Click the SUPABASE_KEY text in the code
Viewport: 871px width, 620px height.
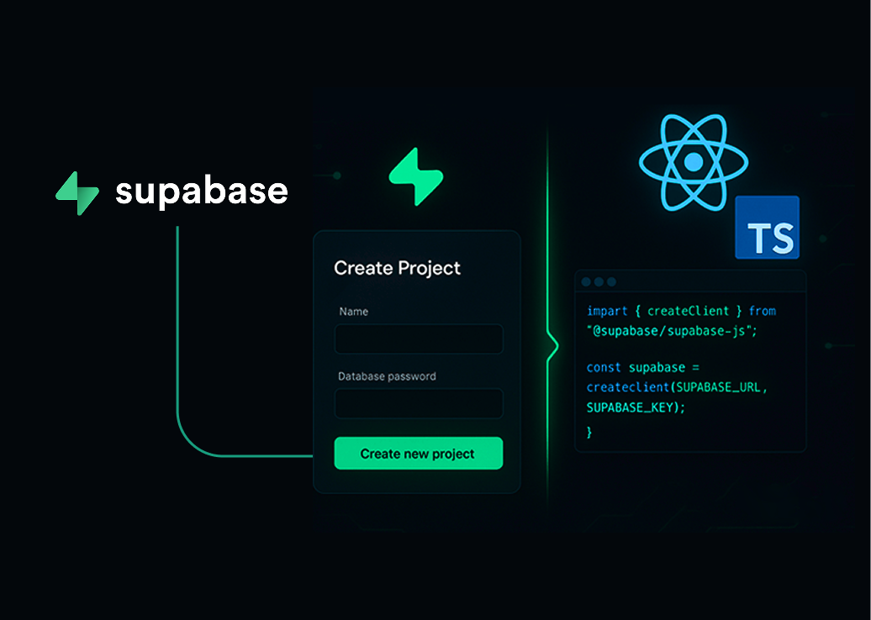pyautogui.click(x=630, y=407)
